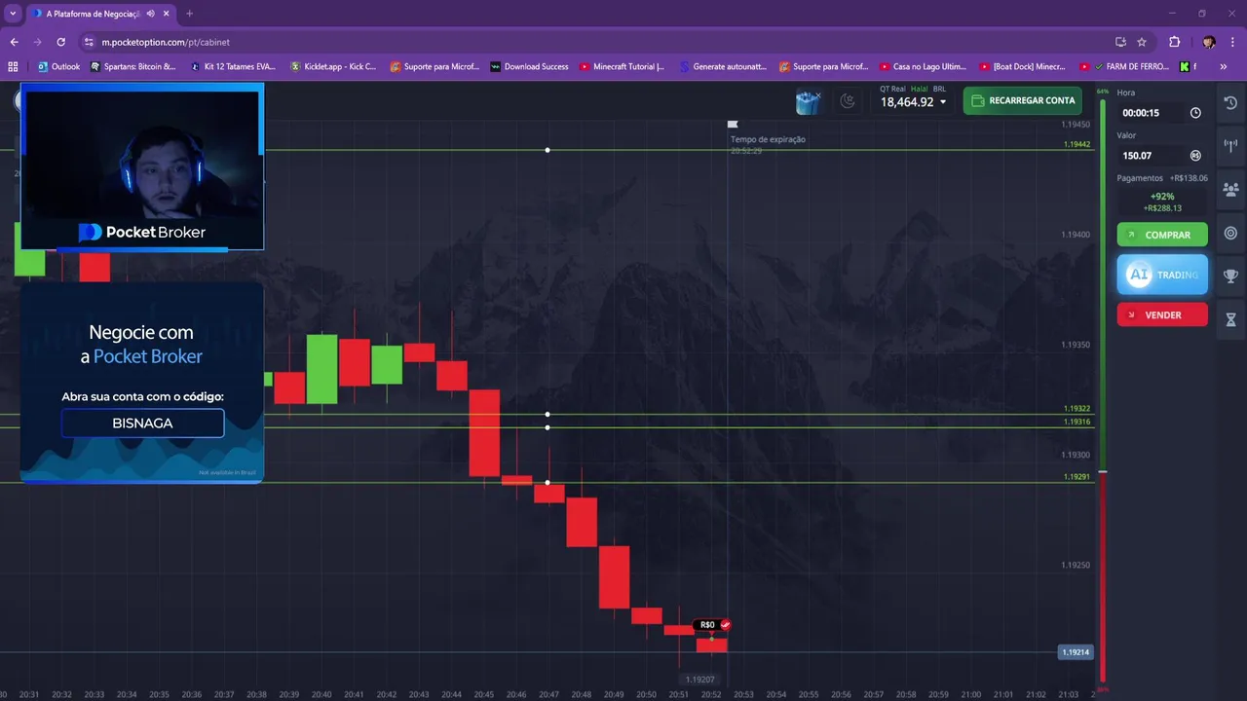Open the [Boat Dock] Minecr bookmark

(1022, 66)
